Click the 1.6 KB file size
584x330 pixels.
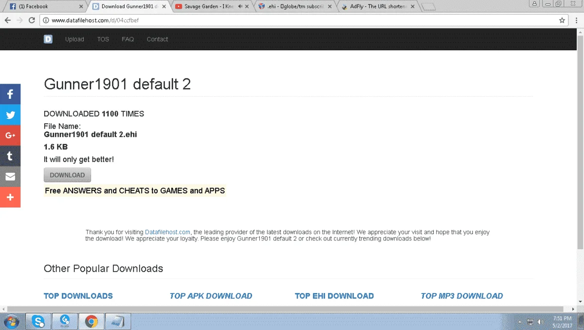(x=55, y=147)
